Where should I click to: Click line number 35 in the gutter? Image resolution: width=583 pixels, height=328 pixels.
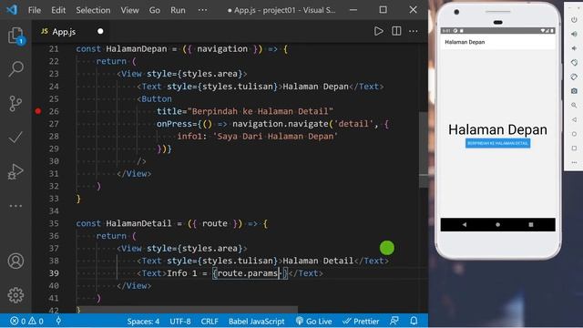(54, 223)
